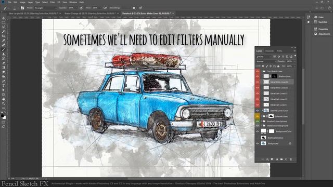Create a new group folder icon
Screen dimensions: 333x187
point(281,159)
